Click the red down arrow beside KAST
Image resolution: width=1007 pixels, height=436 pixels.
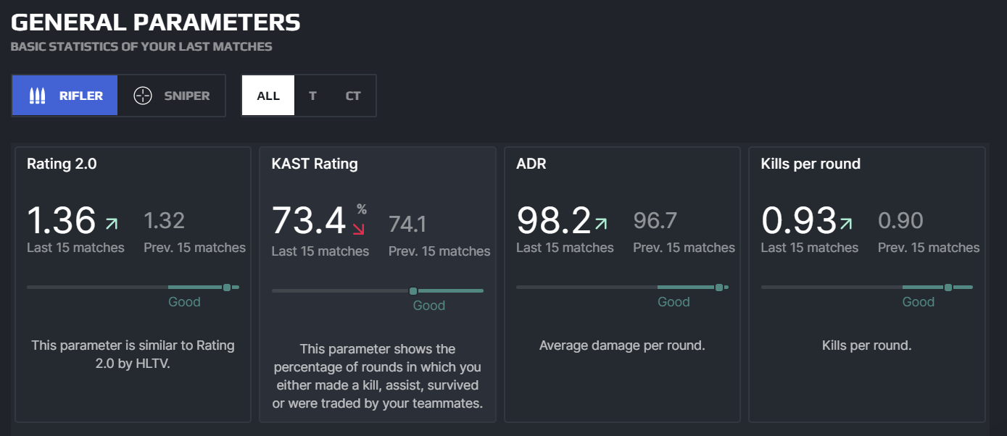click(x=357, y=229)
